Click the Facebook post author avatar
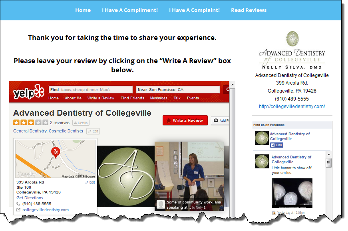This screenshot has width=348, height=231. coord(262,161)
